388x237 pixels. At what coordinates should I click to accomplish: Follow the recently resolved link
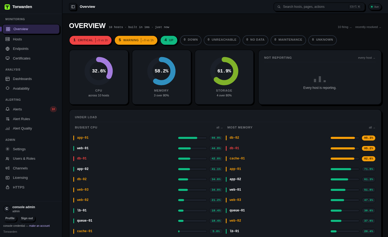368,27
